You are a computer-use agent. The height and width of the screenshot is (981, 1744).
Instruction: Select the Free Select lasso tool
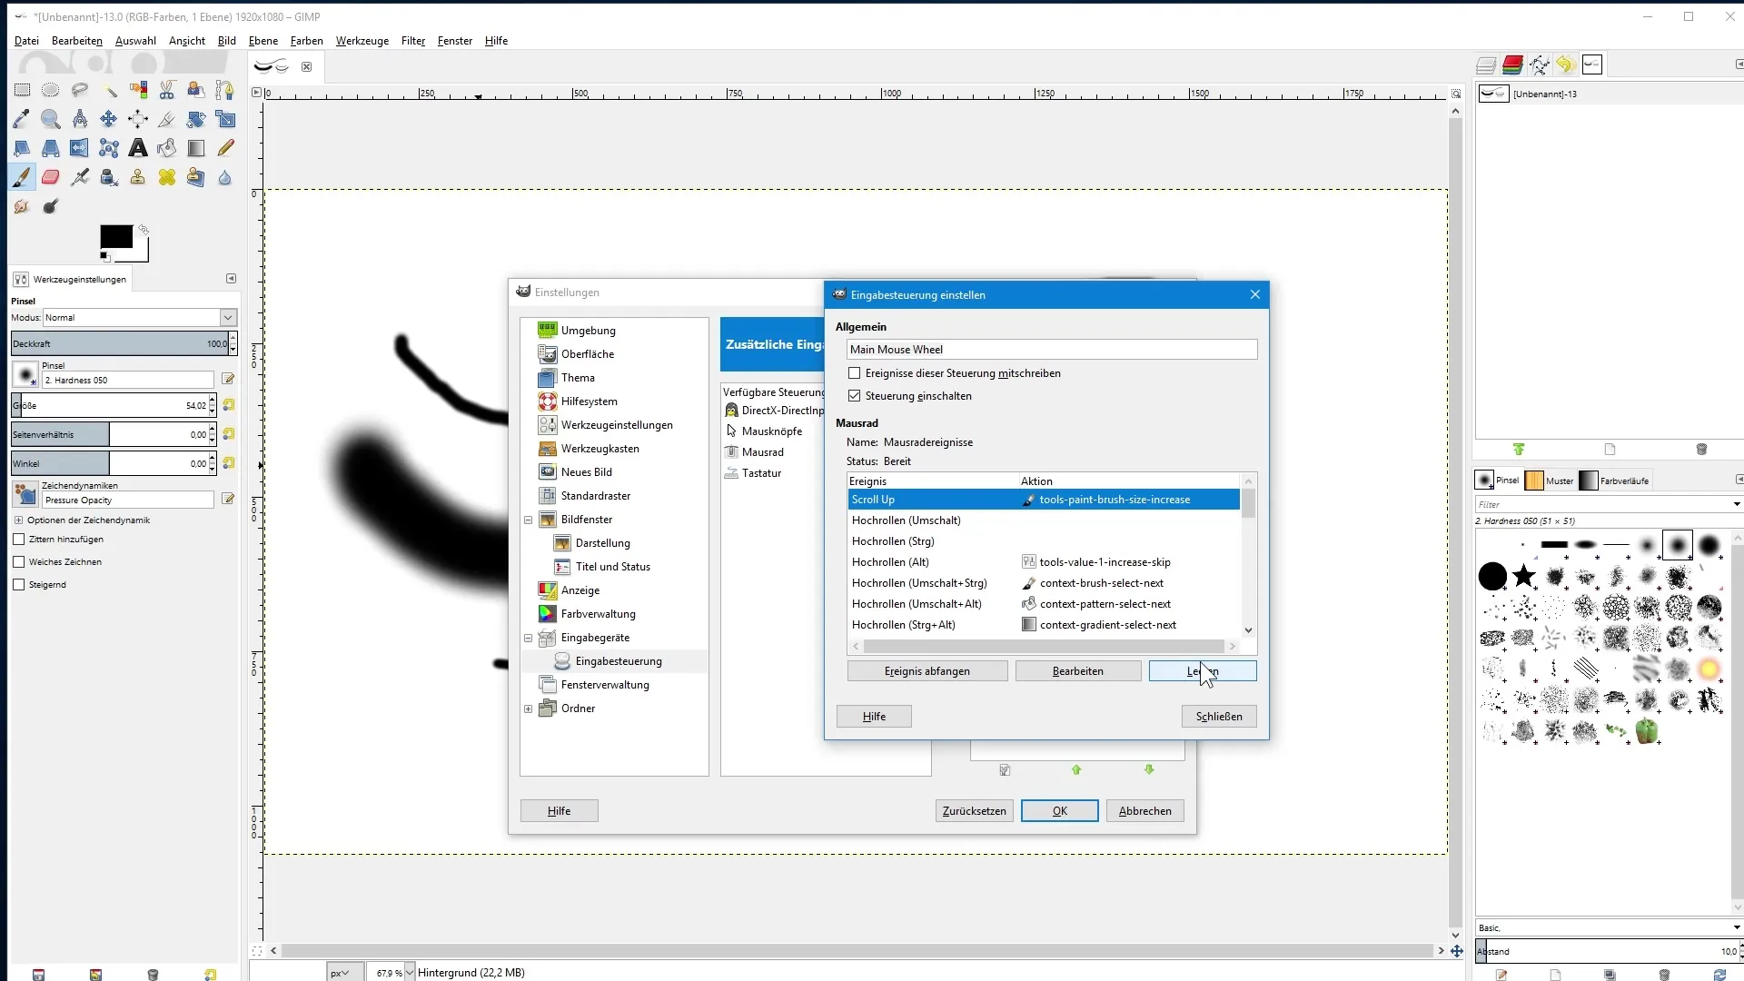coord(80,90)
